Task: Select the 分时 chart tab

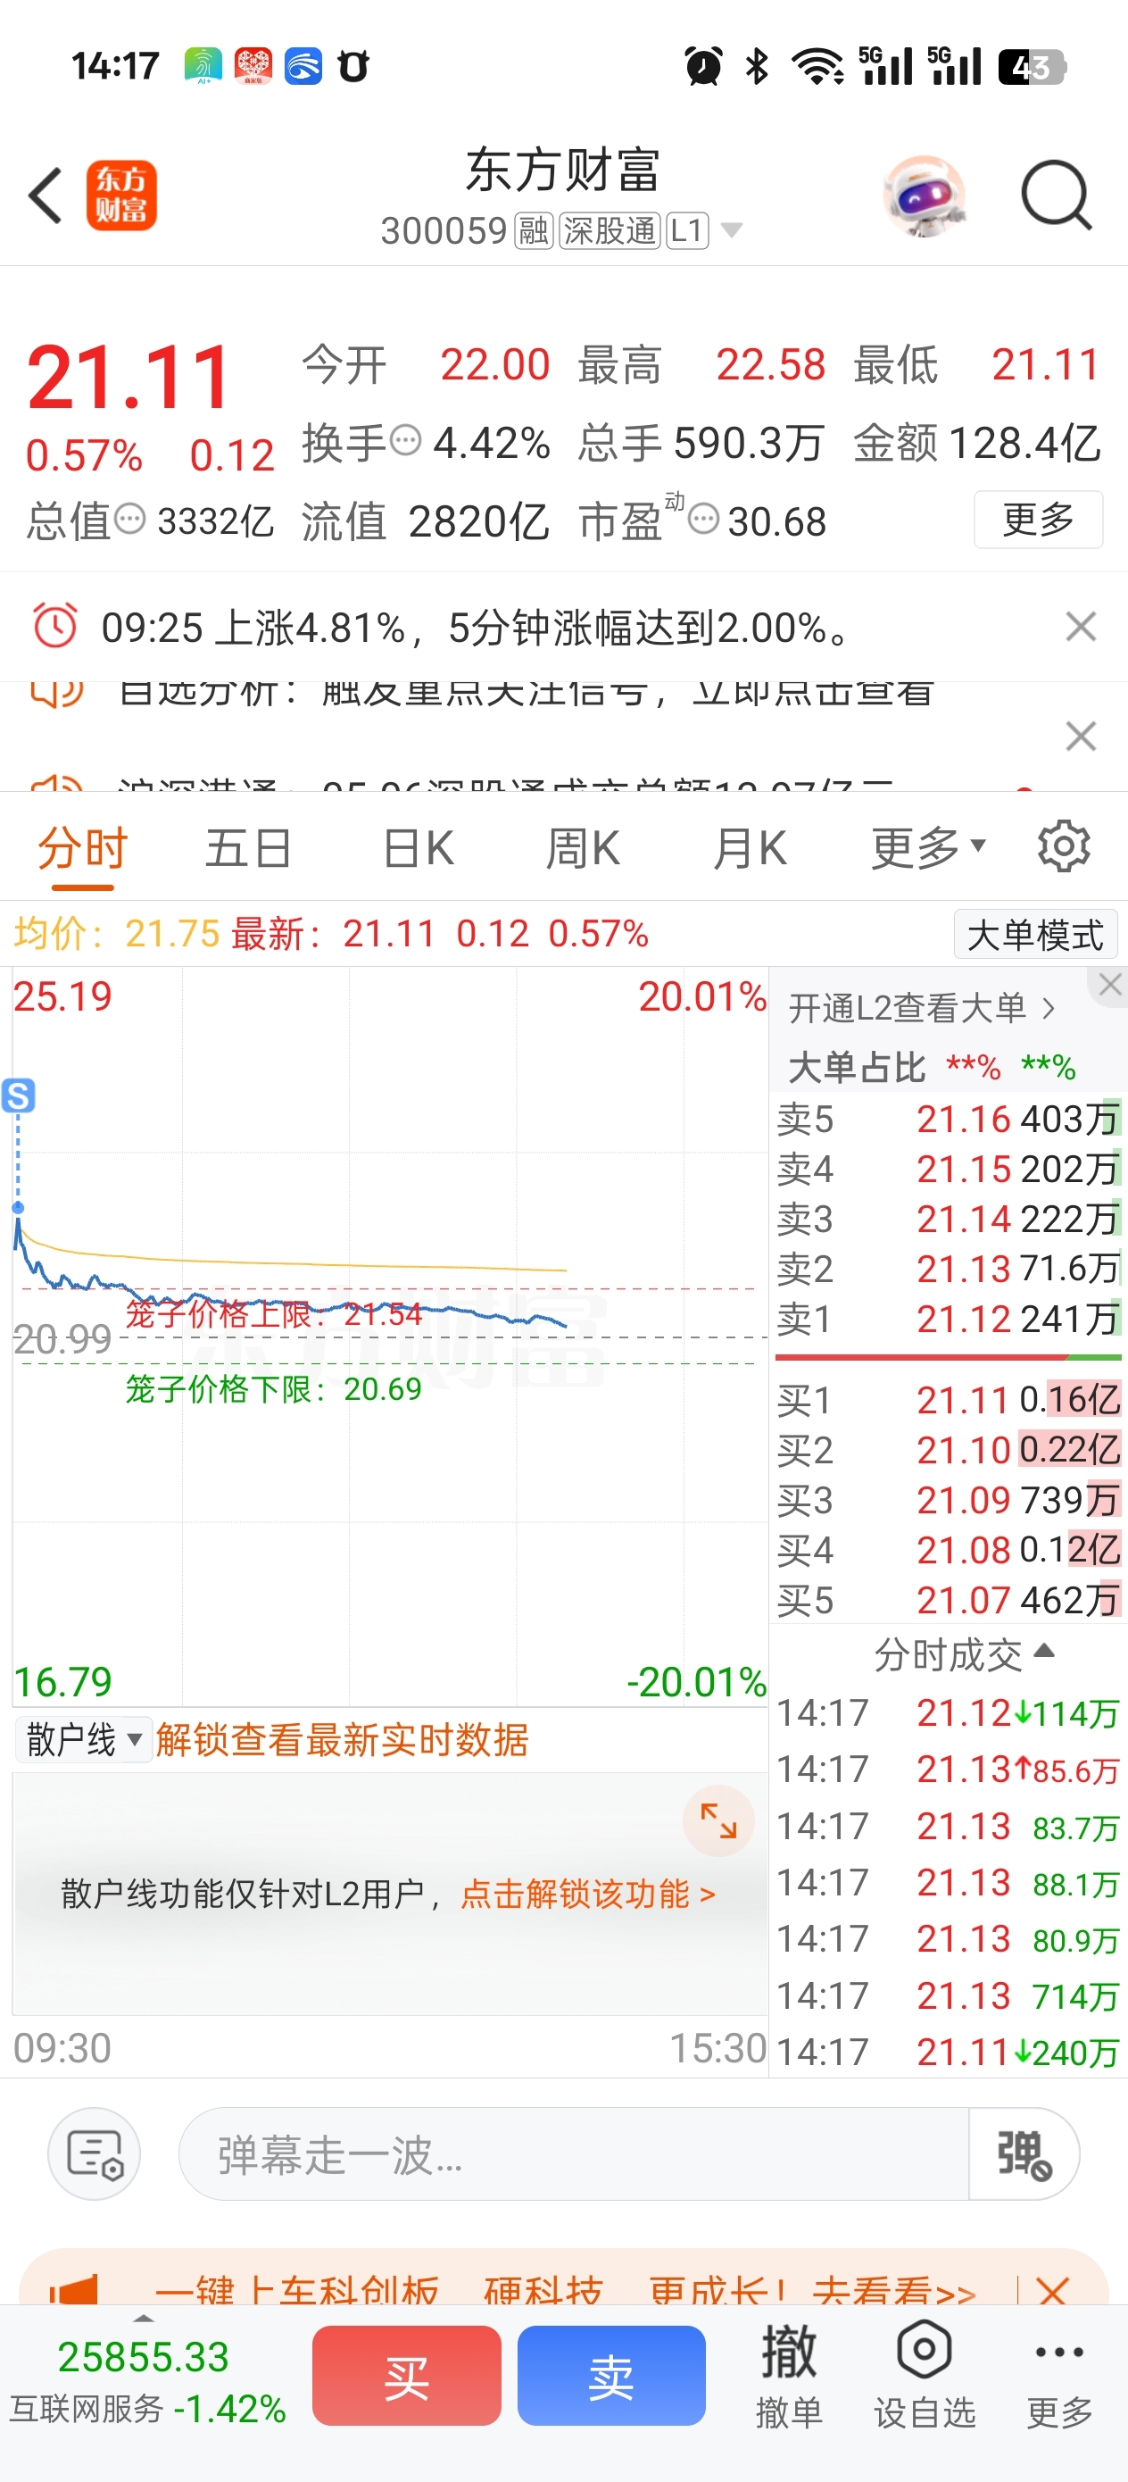Action: [x=83, y=849]
